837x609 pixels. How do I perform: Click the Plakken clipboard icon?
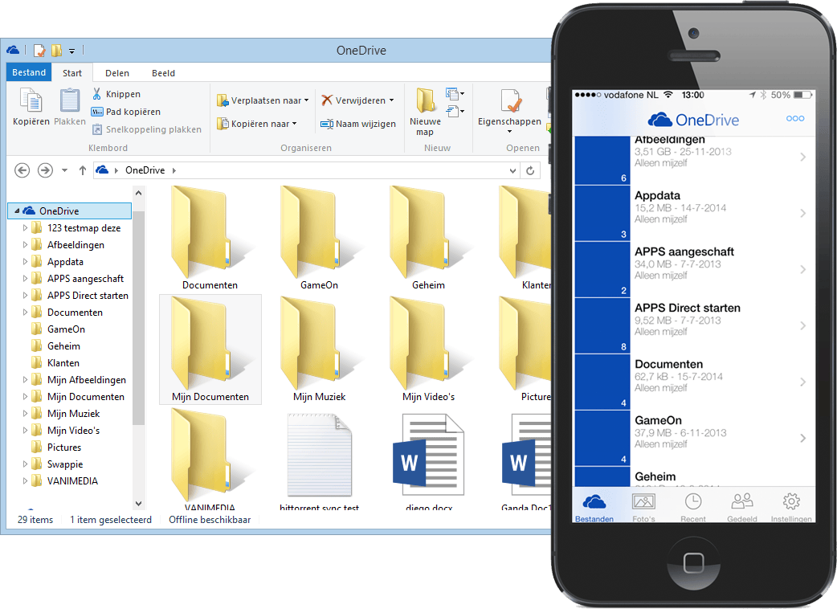[x=69, y=107]
